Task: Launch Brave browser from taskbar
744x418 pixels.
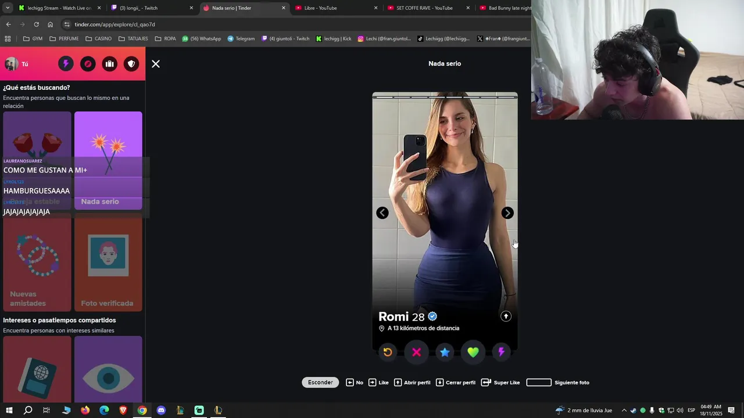Action: coord(123,410)
